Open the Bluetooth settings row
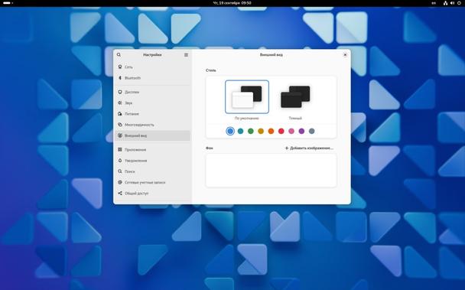This screenshot has height=290, width=465. (x=153, y=78)
